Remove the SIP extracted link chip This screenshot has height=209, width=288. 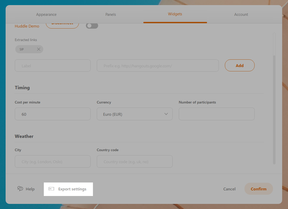coord(39,49)
